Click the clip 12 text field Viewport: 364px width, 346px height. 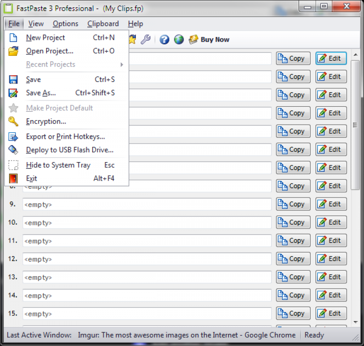click(147, 259)
